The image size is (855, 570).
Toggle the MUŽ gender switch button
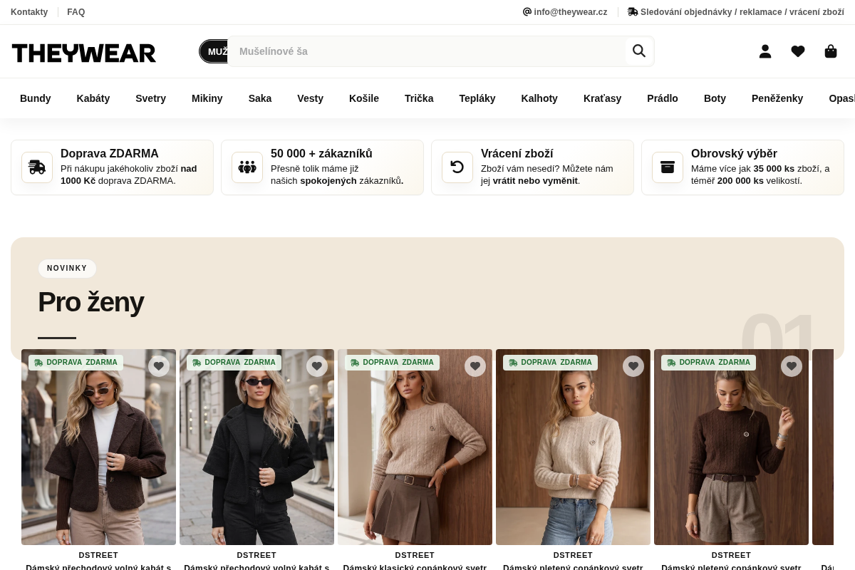click(214, 51)
